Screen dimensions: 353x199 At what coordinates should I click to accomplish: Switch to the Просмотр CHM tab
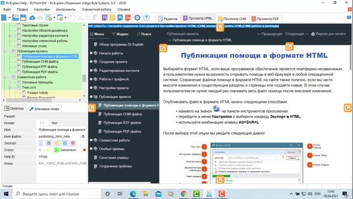(232, 19)
